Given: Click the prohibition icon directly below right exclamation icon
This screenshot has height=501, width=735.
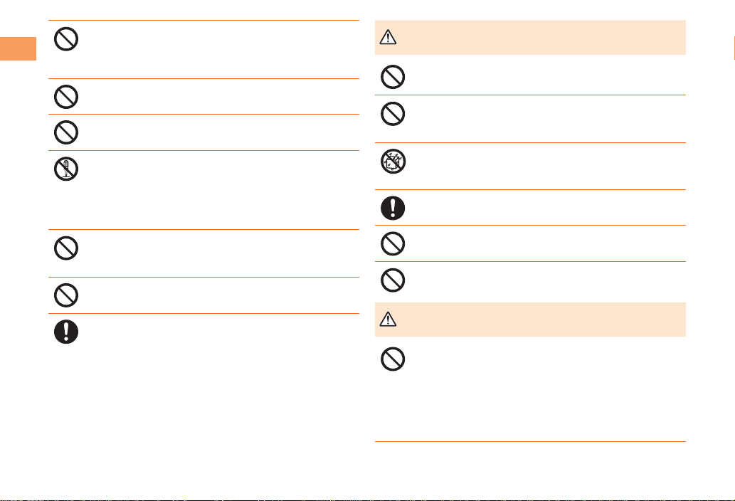Looking at the screenshot, I should [393, 243].
